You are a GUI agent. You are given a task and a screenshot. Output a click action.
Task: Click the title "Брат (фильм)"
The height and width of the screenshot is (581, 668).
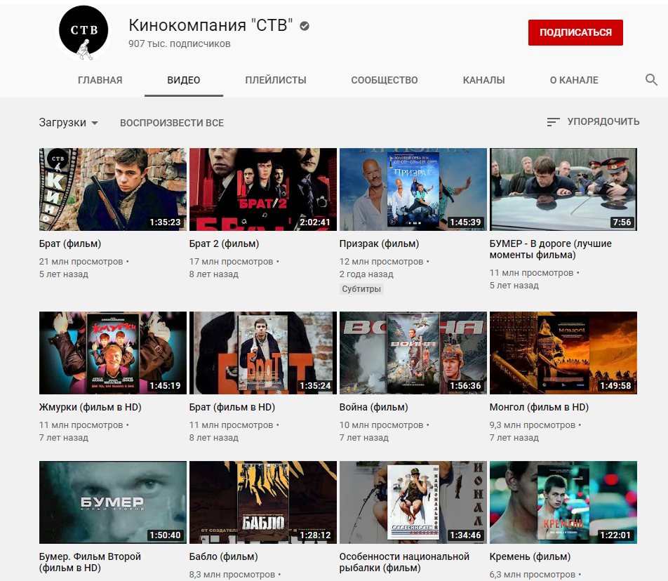click(x=70, y=244)
